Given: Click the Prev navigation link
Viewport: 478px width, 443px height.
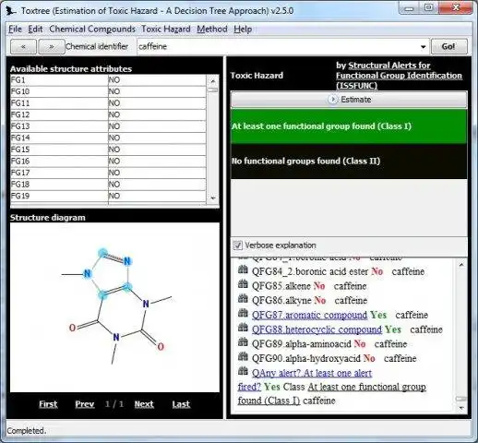Looking at the screenshot, I should pos(85,404).
